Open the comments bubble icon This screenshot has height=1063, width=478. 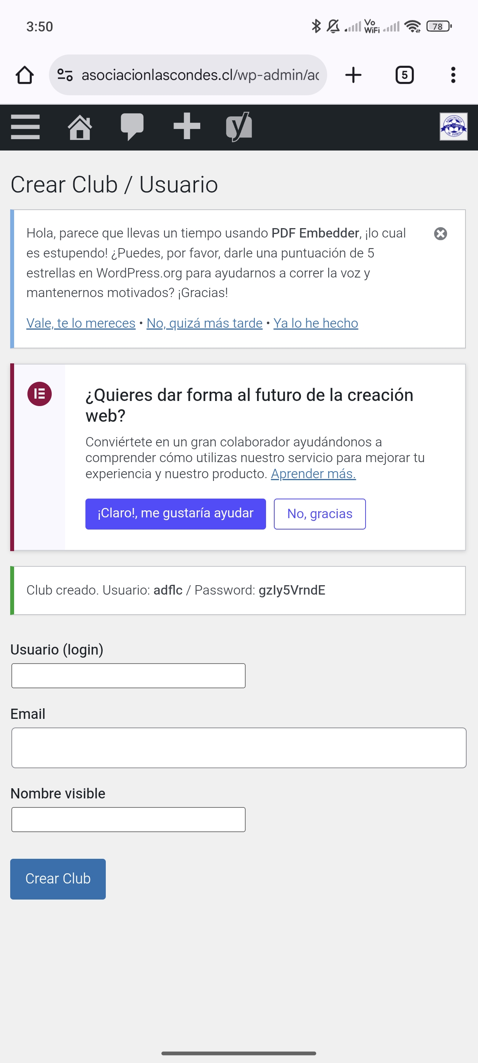(x=132, y=127)
